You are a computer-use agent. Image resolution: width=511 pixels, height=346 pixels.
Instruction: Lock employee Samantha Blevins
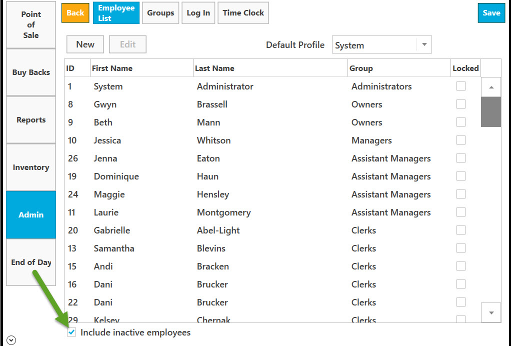pyautogui.click(x=461, y=248)
